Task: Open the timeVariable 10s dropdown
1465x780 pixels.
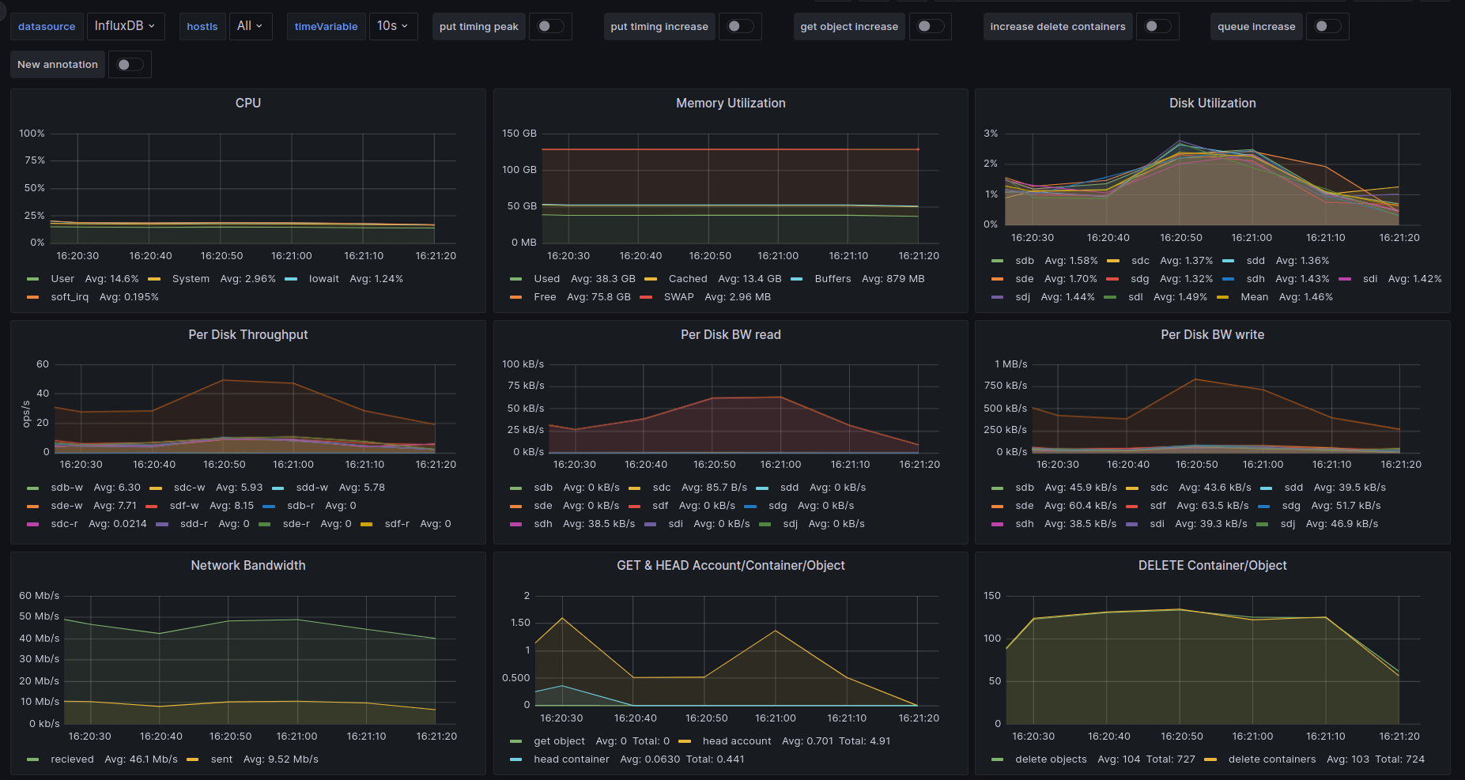Action: pos(392,26)
